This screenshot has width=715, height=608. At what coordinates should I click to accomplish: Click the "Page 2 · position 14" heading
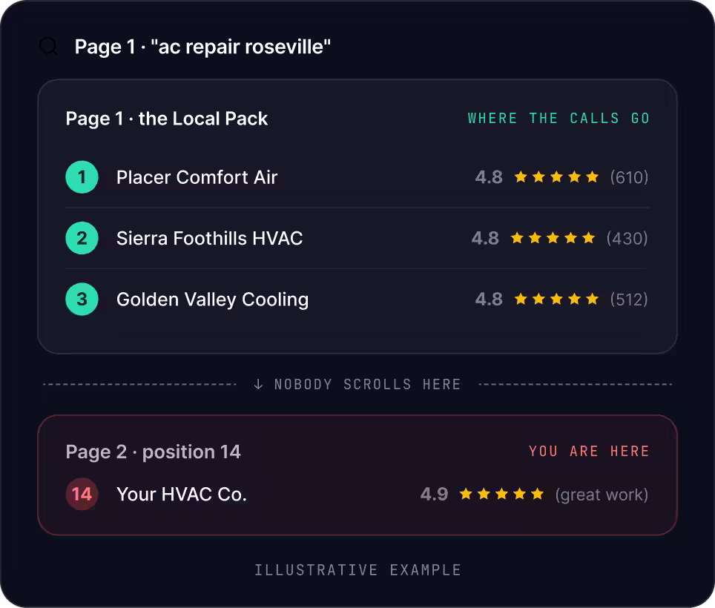(x=154, y=452)
